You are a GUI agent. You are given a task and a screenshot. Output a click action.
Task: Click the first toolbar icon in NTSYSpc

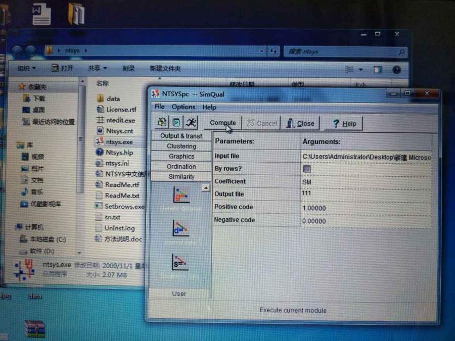[162, 122]
